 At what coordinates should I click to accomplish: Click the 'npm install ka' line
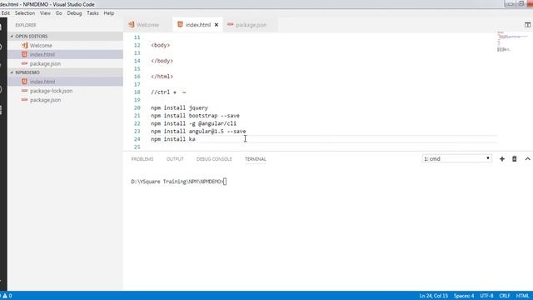point(173,139)
